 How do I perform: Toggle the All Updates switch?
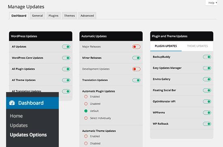pos(66,47)
